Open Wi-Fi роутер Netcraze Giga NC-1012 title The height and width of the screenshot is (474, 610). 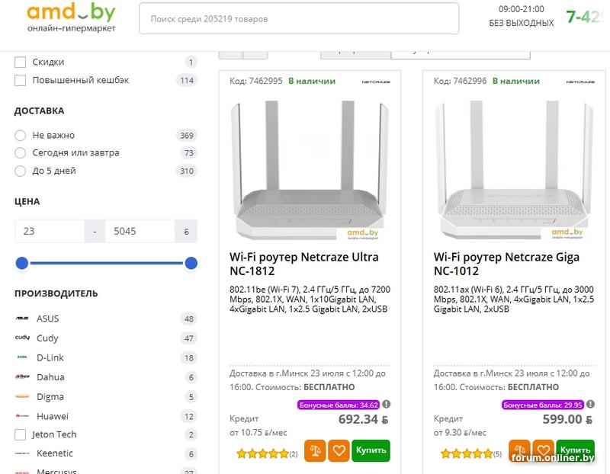click(506, 264)
